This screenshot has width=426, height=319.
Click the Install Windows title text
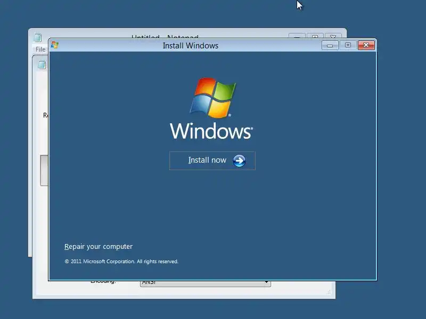(191, 46)
